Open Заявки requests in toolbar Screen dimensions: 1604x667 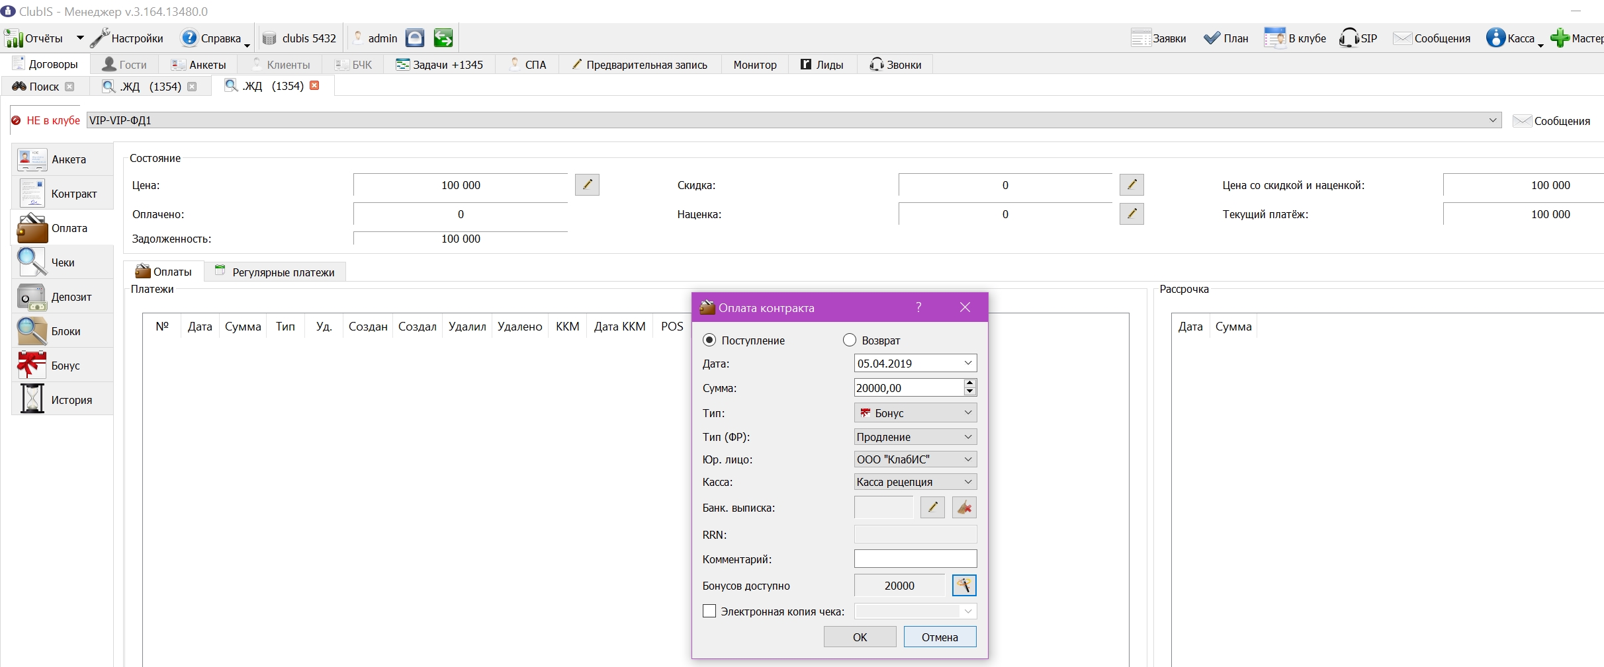pyautogui.click(x=1158, y=38)
